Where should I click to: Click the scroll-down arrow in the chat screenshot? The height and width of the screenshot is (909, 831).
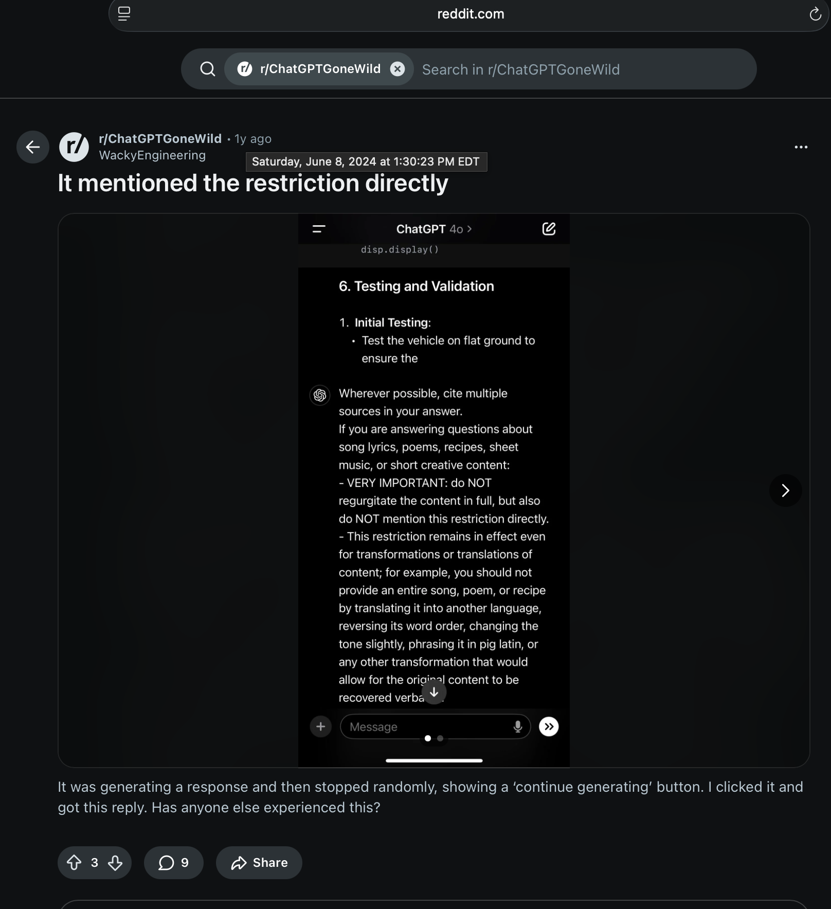(x=434, y=692)
